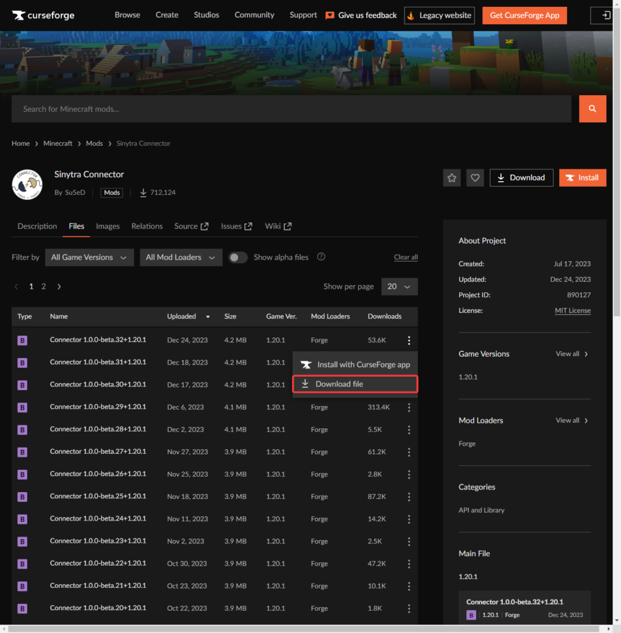Click the orange search magnifier button

click(x=592, y=109)
